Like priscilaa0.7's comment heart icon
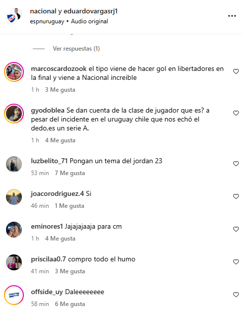The width and height of the screenshot is (242, 309). point(236,262)
